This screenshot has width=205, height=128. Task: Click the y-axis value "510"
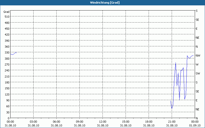(x=7, y=17)
